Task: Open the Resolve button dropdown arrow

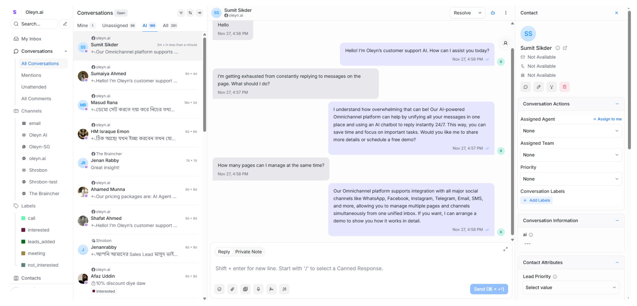Action: 480,13
